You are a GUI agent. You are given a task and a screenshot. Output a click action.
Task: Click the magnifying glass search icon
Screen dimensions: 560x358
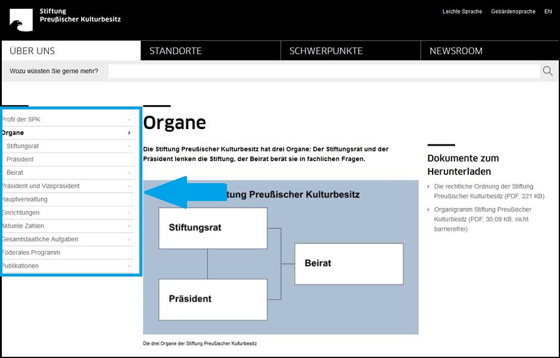point(547,71)
